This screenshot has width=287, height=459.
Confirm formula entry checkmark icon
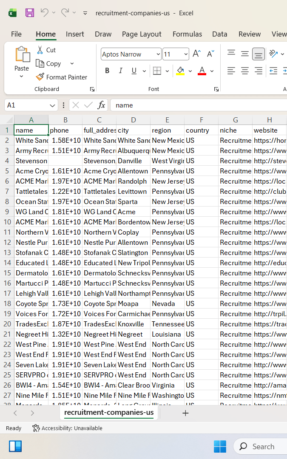[x=88, y=105]
